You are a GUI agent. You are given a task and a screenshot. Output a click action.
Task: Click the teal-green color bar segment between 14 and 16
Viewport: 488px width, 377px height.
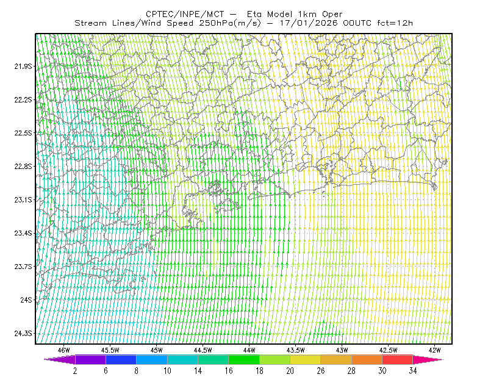coord(213,359)
